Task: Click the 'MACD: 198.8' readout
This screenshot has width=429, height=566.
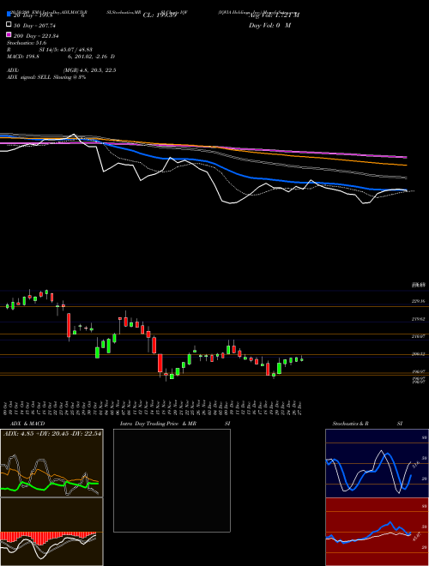Action: coord(23,57)
